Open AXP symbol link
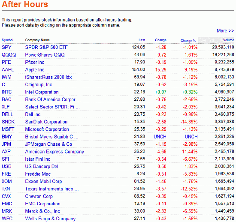The height and width of the screenshot is (222, 236). click(x=6, y=152)
